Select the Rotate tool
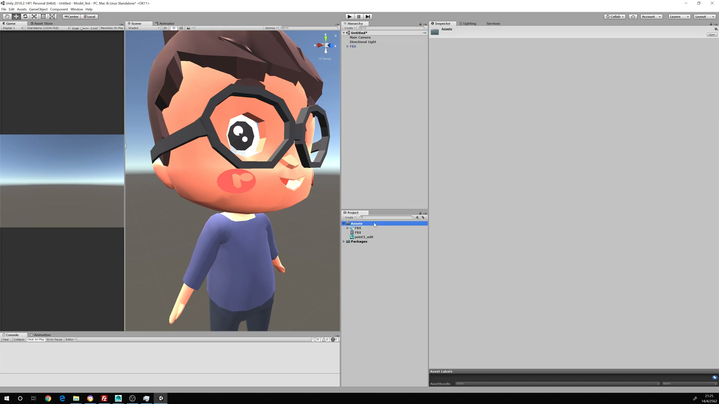719x404 pixels. click(x=25, y=16)
